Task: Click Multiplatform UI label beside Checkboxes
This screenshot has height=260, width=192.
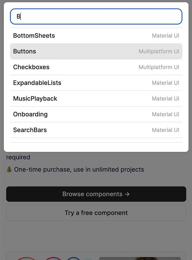Action: click(159, 67)
